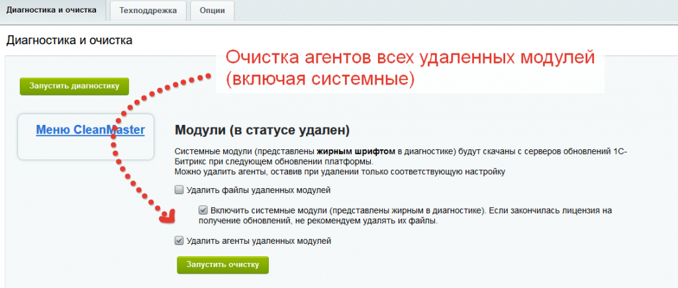
Task: Click the page title under the tabs
Action: click(70, 40)
